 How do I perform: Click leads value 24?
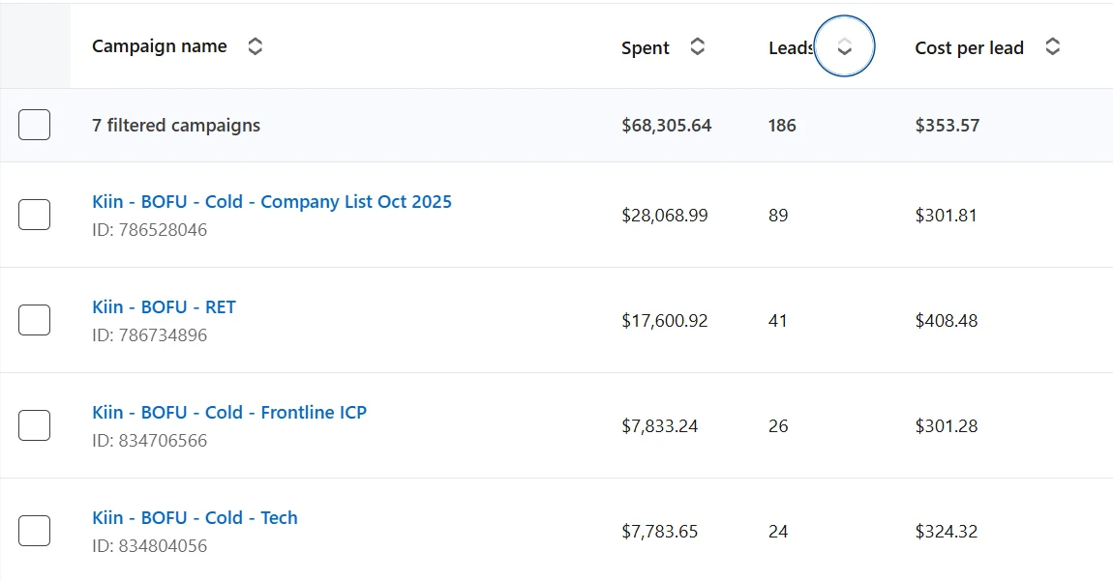coord(778,532)
